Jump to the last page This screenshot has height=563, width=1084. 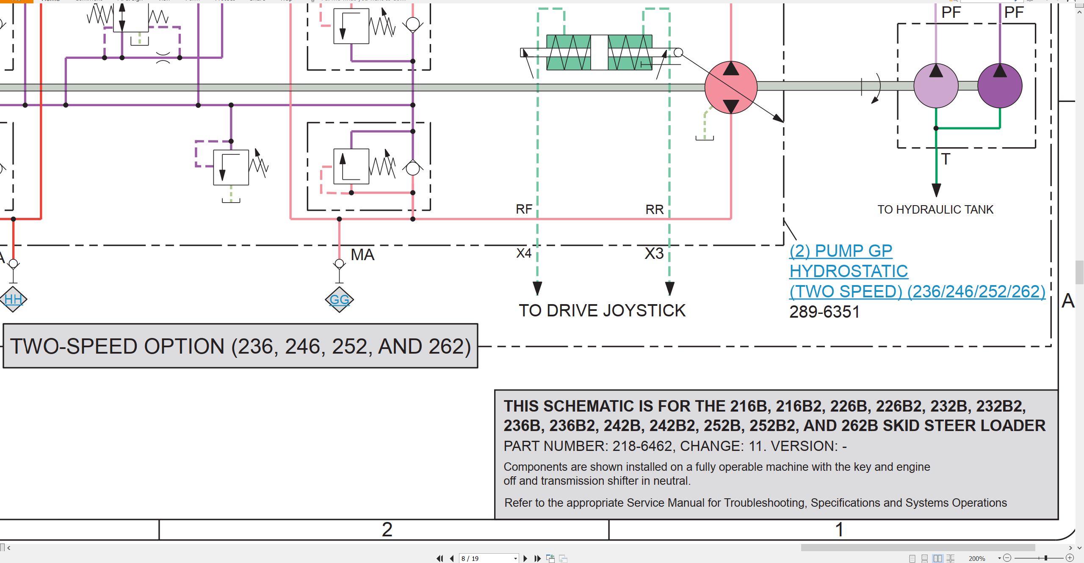538,558
